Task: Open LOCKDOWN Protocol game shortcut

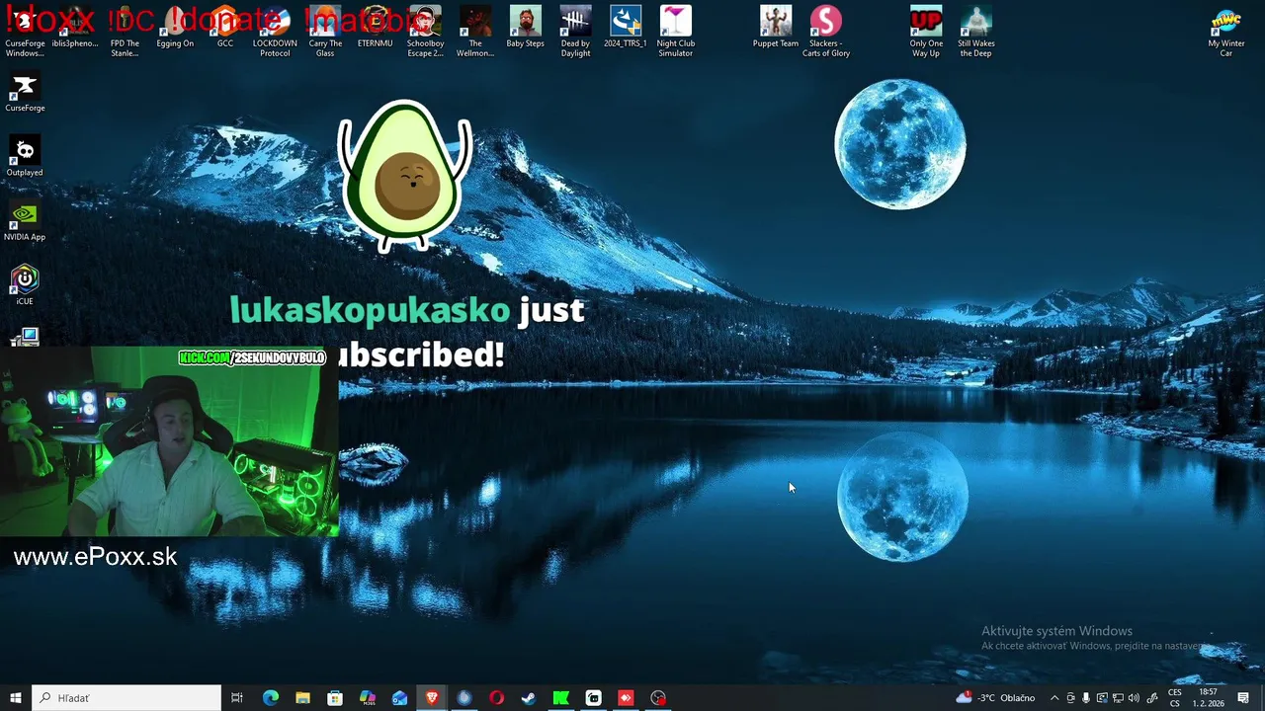Action: coord(275,32)
